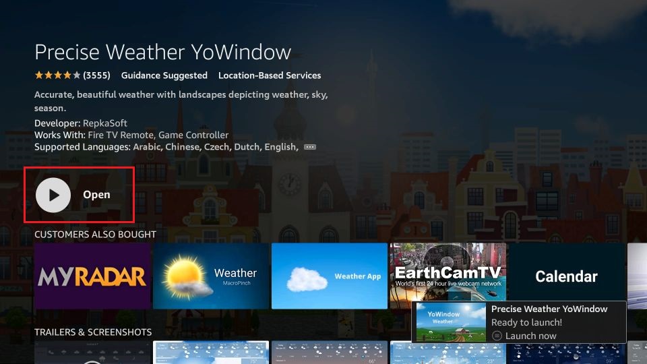
Task: Click the RepkaSoft developer name
Action: coord(105,123)
